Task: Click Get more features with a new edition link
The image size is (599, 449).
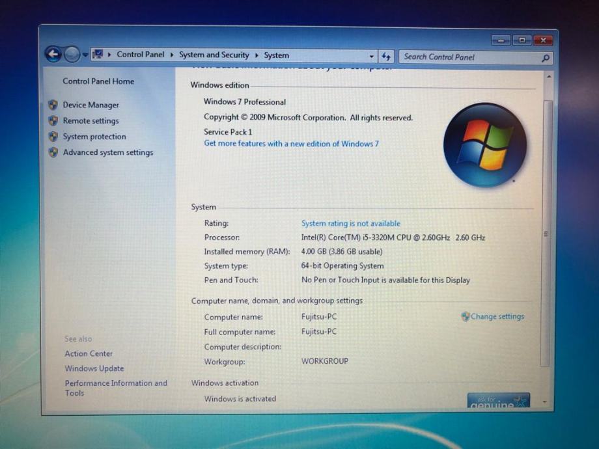Action: click(291, 144)
